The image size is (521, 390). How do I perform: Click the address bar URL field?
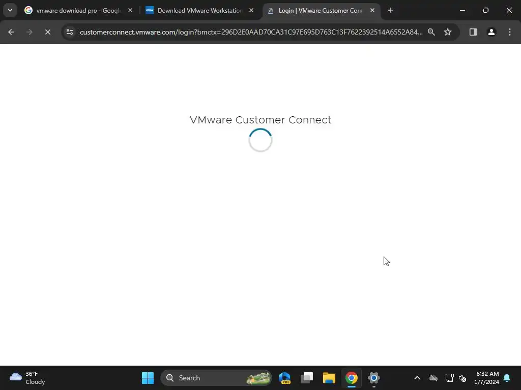click(x=251, y=32)
